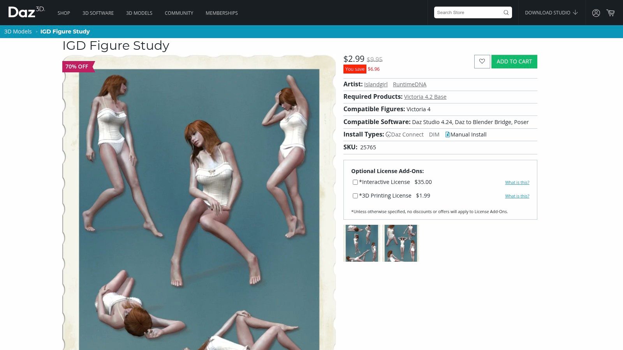Expand the 3D Models navigation menu
Screen dimensions: 623x350
point(139,13)
